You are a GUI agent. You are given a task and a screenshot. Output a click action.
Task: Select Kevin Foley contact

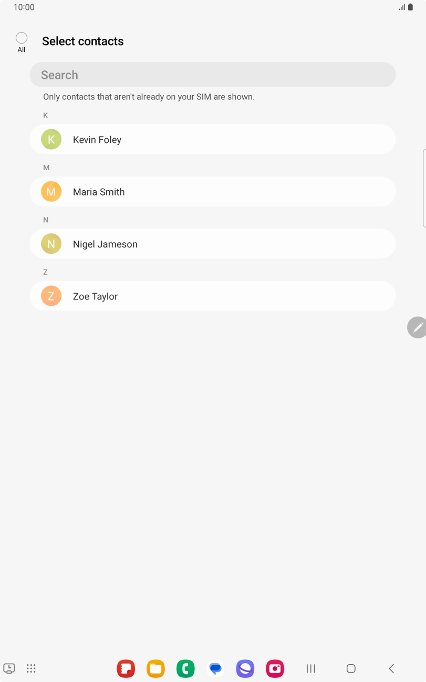click(212, 140)
